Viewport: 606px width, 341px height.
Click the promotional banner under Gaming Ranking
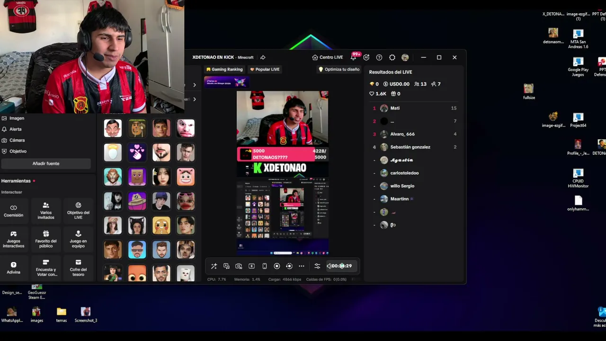pyautogui.click(x=226, y=82)
